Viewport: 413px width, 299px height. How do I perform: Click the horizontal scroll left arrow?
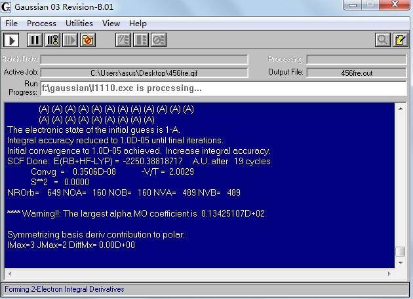[x=10, y=273]
